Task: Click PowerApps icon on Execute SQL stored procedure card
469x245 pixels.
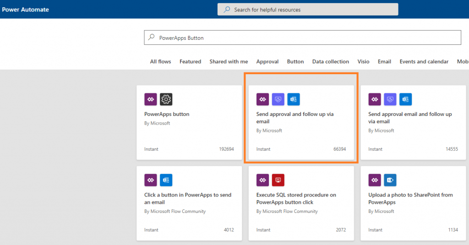Action: click(262, 180)
